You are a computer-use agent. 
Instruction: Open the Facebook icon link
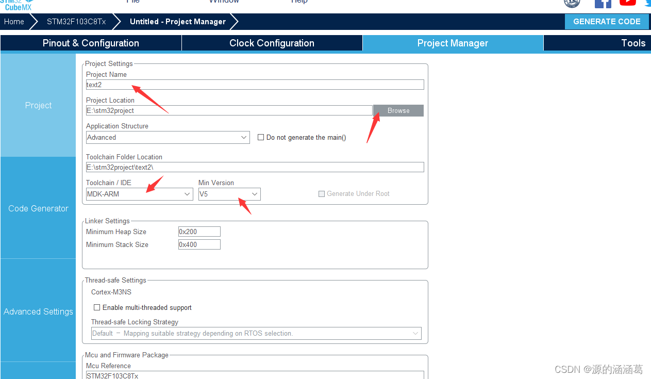[603, 3]
